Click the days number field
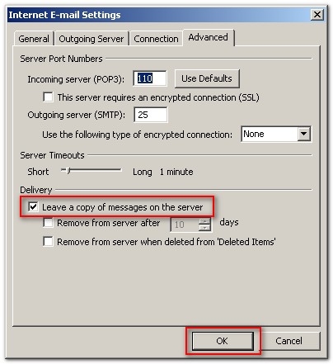 185,225
